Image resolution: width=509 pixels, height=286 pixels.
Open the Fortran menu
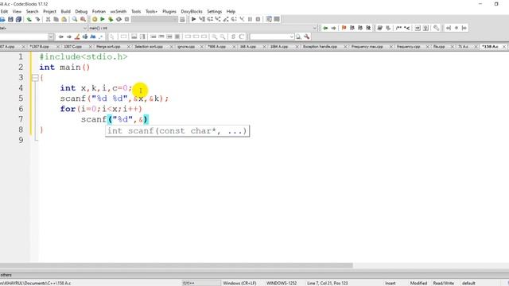click(99, 11)
